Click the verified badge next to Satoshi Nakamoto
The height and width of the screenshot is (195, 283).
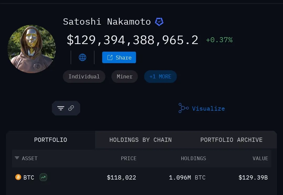tap(159, 22)
